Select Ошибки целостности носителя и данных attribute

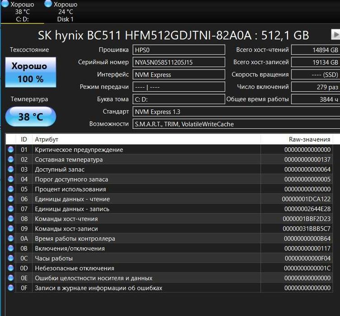pos(94,278)
